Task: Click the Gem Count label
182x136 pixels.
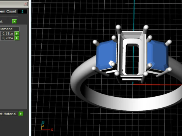Action: [x=8, y=11]
